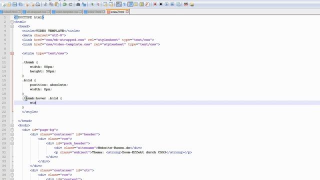Viewport: 320px width, 180px height.
Task: Open the Function List icon
Action: point(147,4)
